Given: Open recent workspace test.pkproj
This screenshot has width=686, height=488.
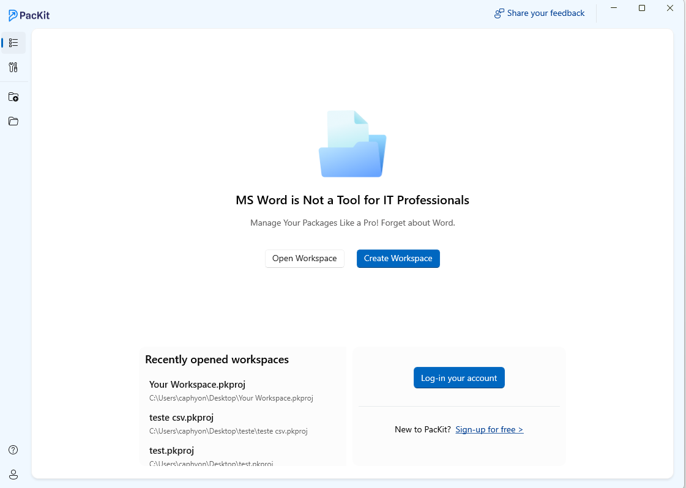Looking at the screenshot, I should pyautogui.click(x=171, y=451).
